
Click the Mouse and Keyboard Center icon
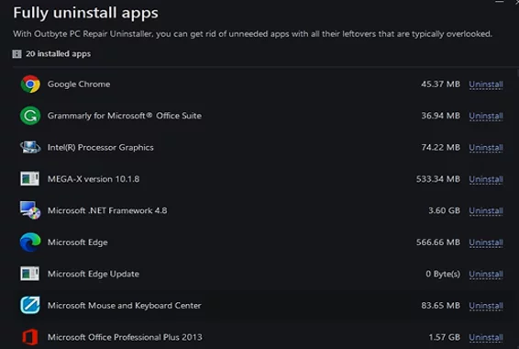point(30,305)
